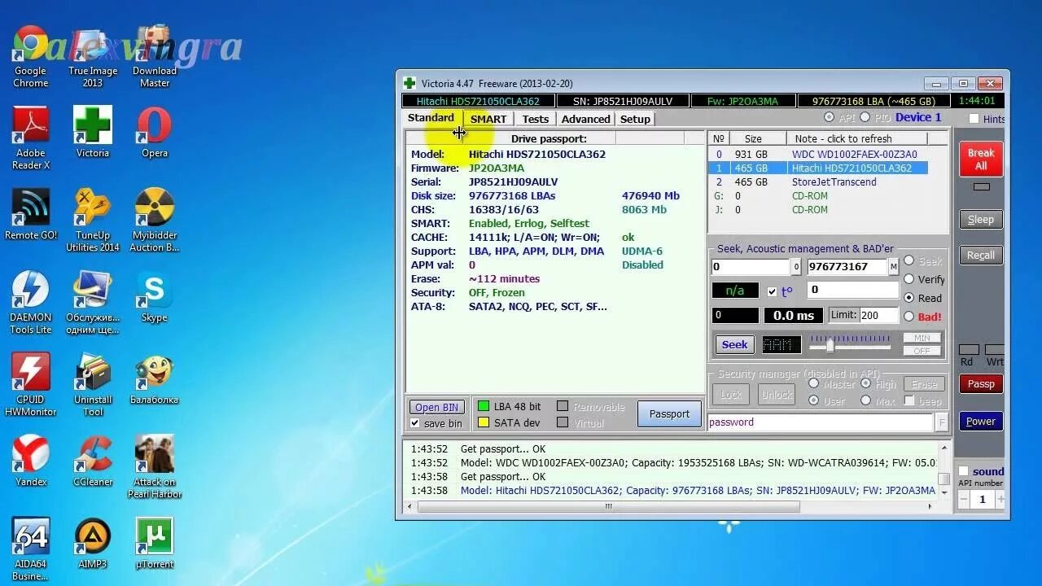Select the J: CD-ROM row
This screenshot has width=1042, height=586.
point(817,210)
